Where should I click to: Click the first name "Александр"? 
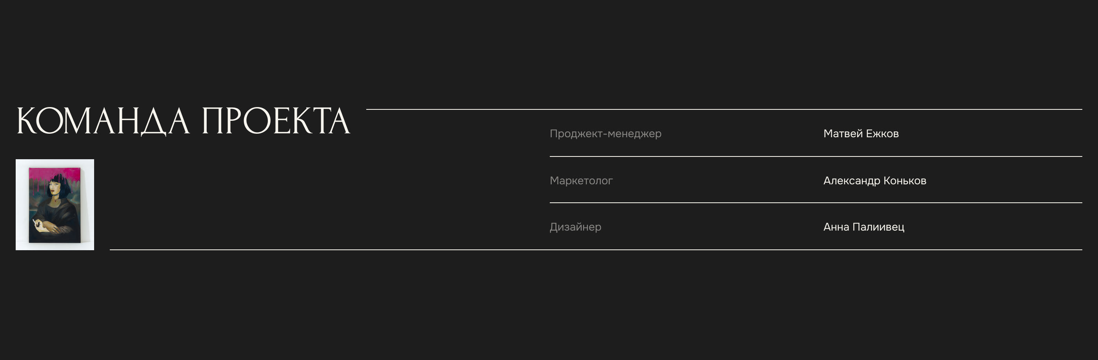tap(852, 181)
